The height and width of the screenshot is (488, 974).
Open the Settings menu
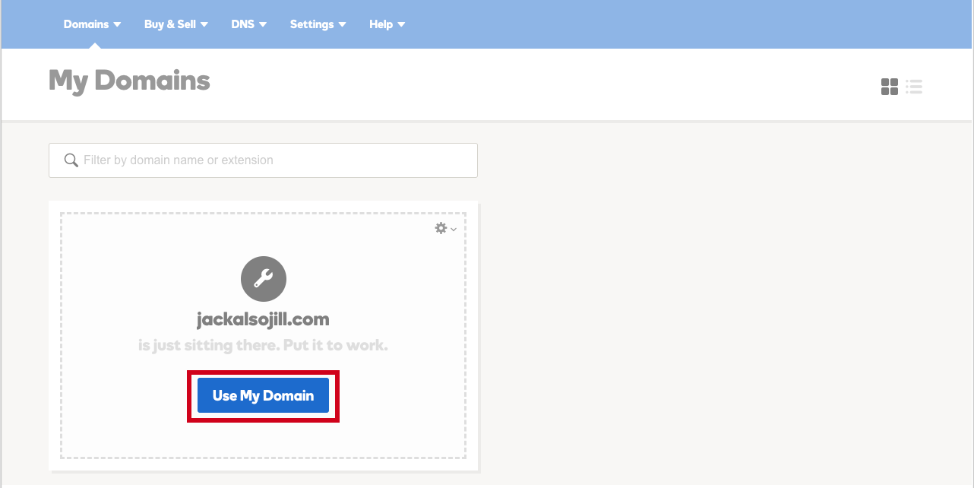click(318, 24)
